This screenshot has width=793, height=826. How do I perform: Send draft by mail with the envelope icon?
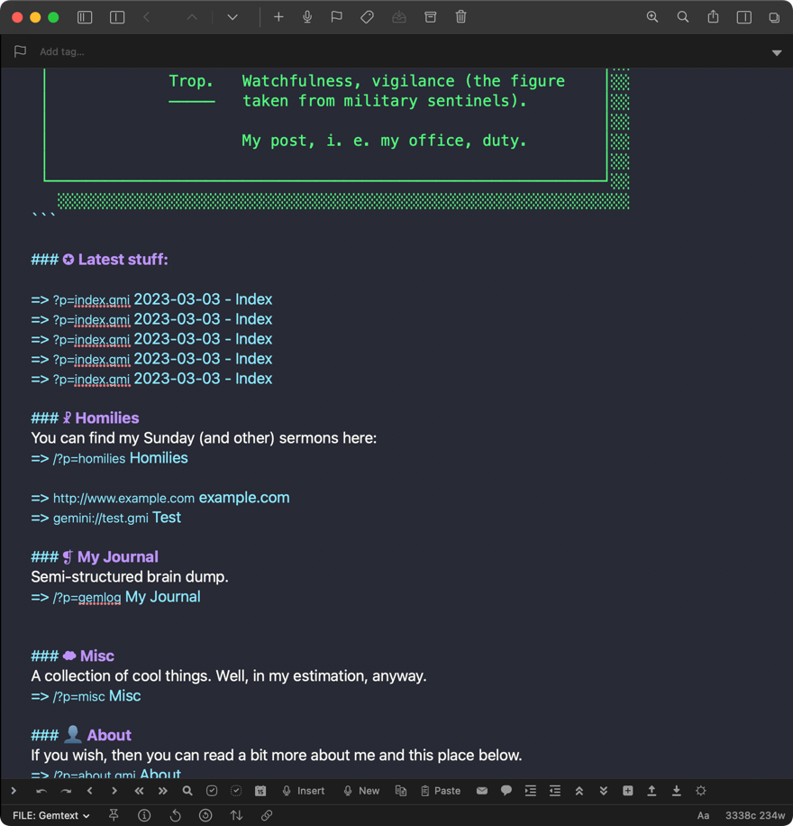(x=482, y=791)
